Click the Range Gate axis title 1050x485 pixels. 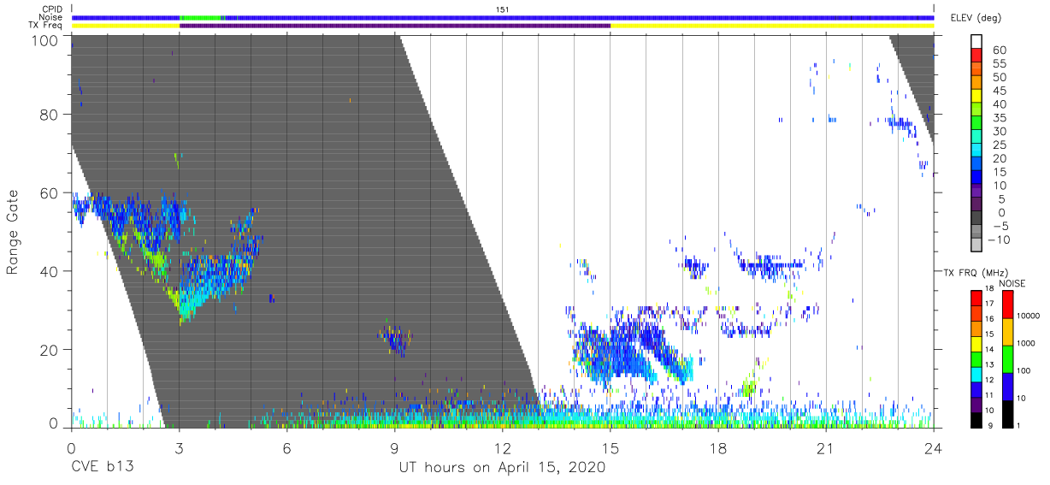(x=14, y=233)
